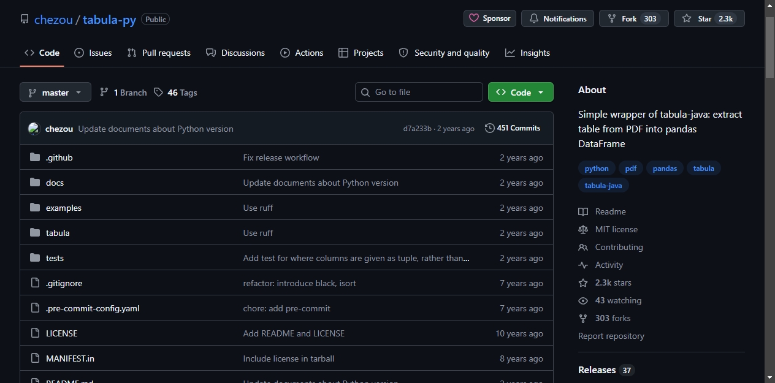Click chezou's avatar in the commit row
Viewport: 775px width, 383px height.
[34, 129]
